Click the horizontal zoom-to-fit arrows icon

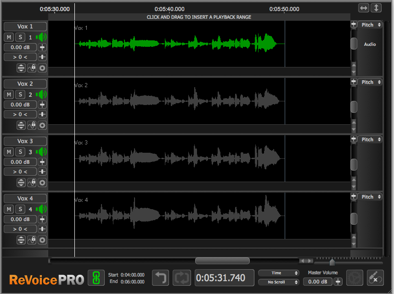tap(364, 8)
